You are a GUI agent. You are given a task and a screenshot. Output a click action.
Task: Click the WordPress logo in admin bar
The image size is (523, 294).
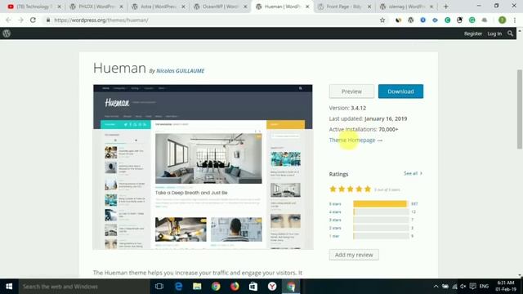(x=7, y=33)
